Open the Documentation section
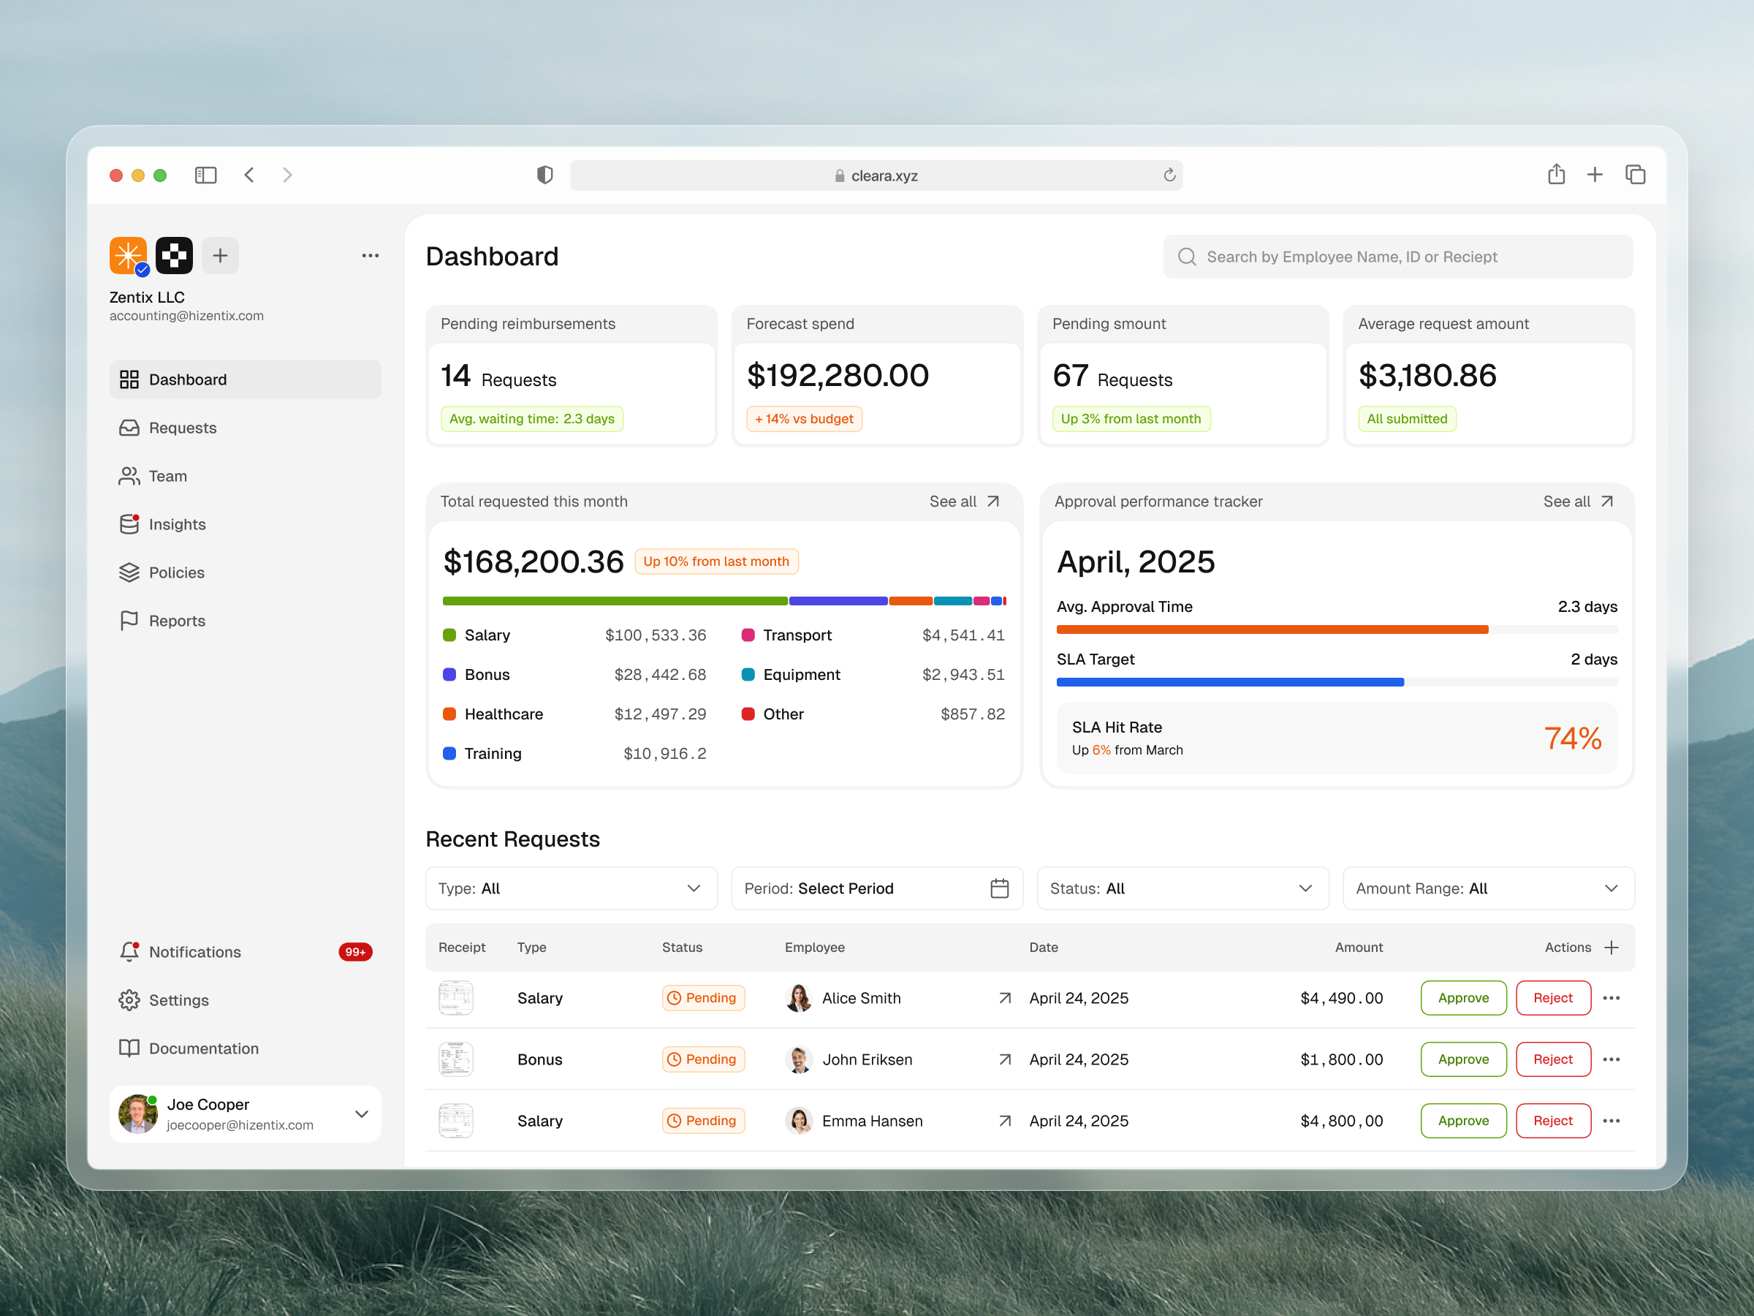 [x=203, y=1048]
